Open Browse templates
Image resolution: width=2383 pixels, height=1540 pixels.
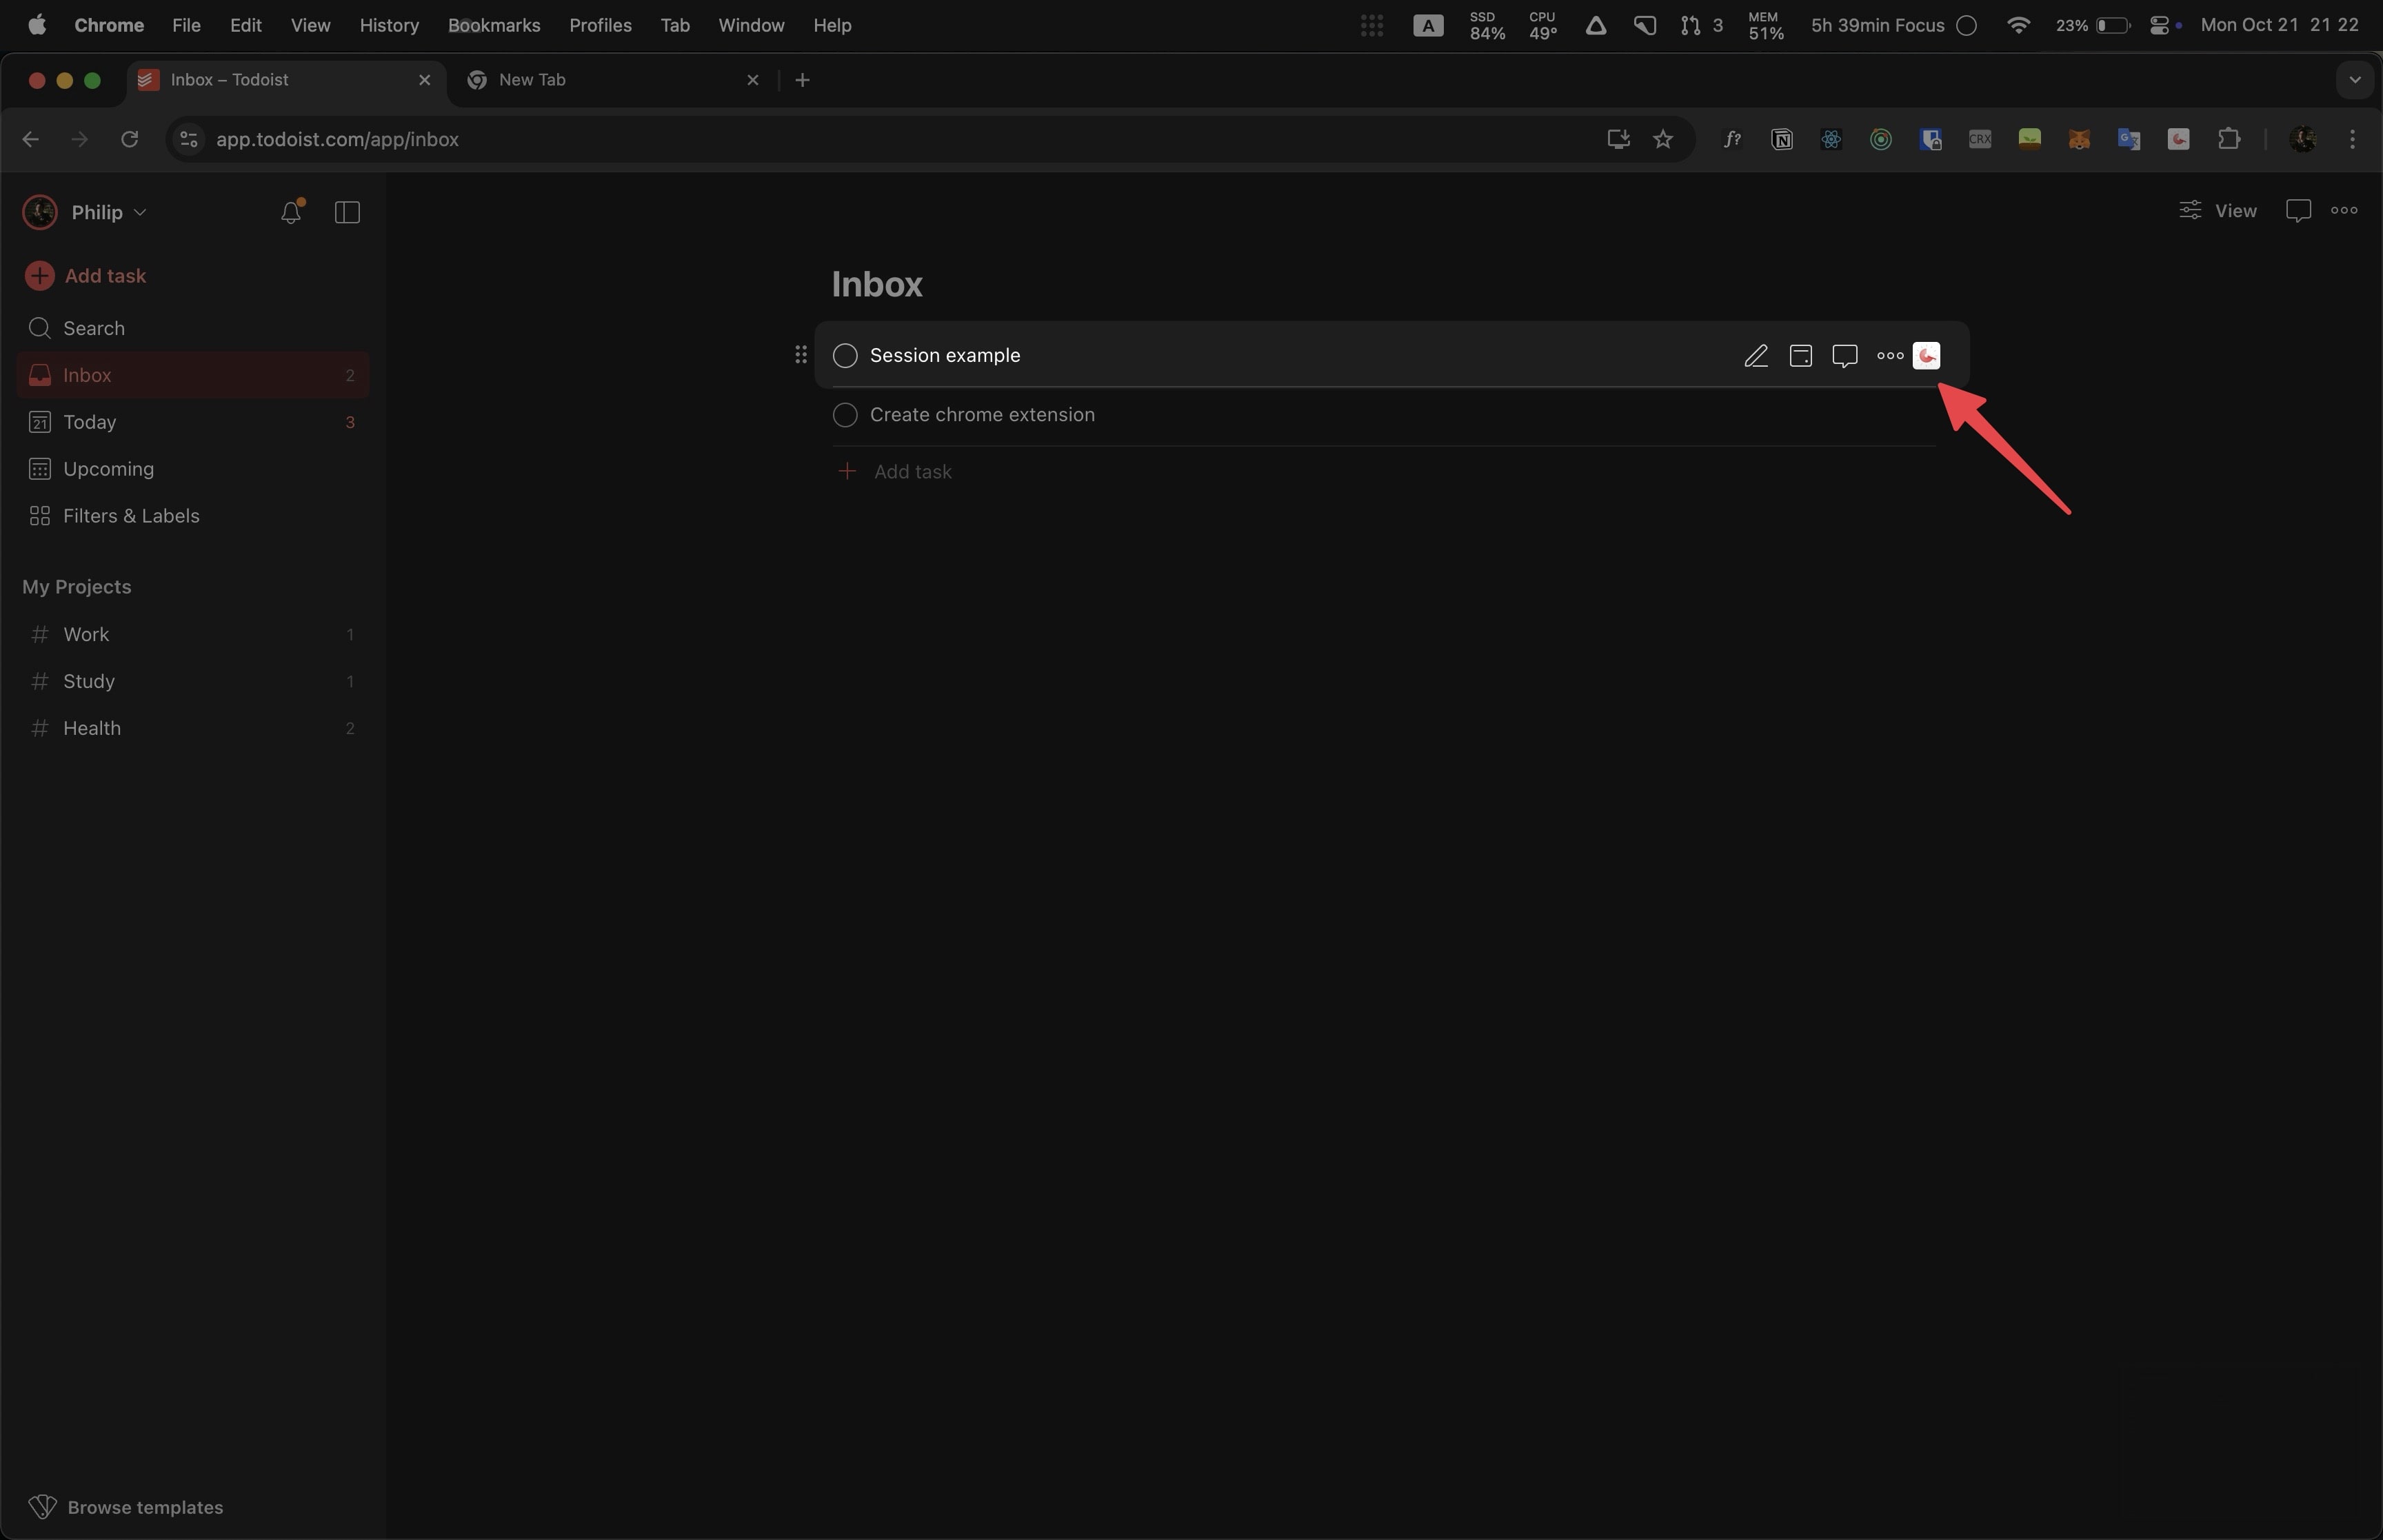(126, 1507)
